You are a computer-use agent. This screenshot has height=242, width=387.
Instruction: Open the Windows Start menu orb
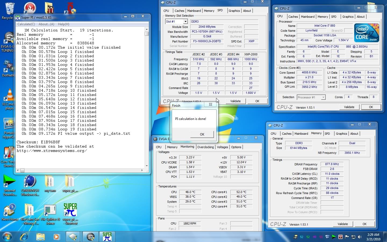(x=7, y=237)
